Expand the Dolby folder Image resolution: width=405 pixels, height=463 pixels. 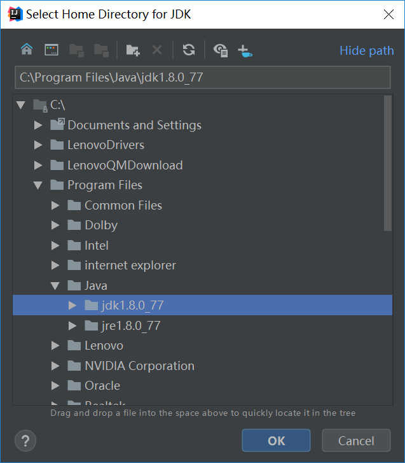(55, 225)
